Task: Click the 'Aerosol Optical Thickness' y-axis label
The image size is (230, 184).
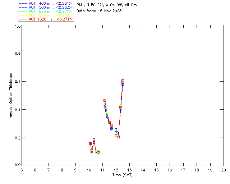Action: click(11, 96)
